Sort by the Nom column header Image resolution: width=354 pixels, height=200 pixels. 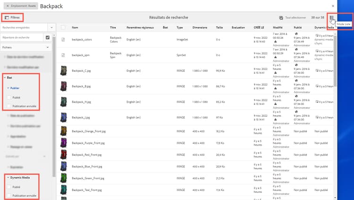click(x=75, y=27)
